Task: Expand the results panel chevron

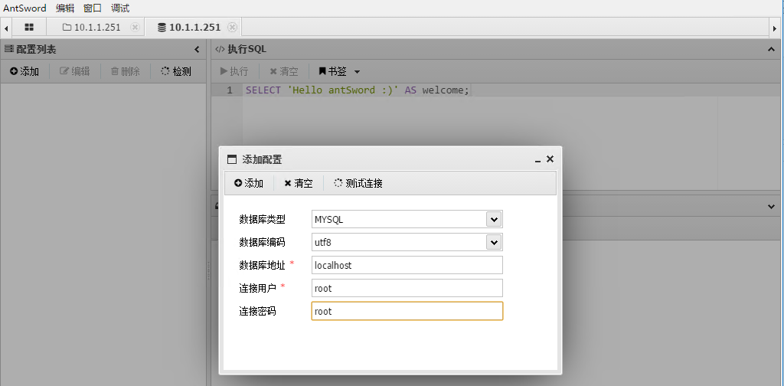Action: point(771,206)
